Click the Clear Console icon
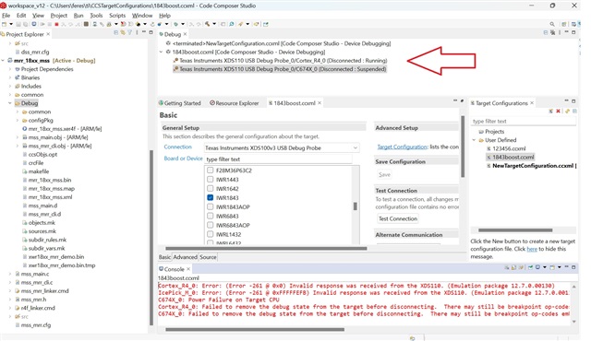This screenshot has height=341, width=591. tap(507, 267)
